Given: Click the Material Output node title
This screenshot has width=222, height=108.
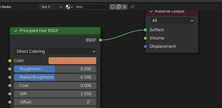Looking at the screenshot, I should 170,11.
